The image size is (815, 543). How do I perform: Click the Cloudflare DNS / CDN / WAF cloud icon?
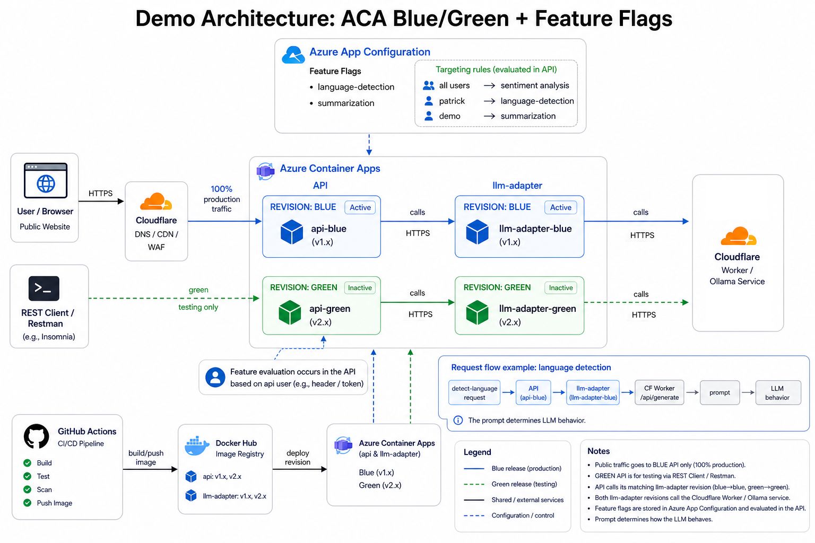tap(156, 202)
